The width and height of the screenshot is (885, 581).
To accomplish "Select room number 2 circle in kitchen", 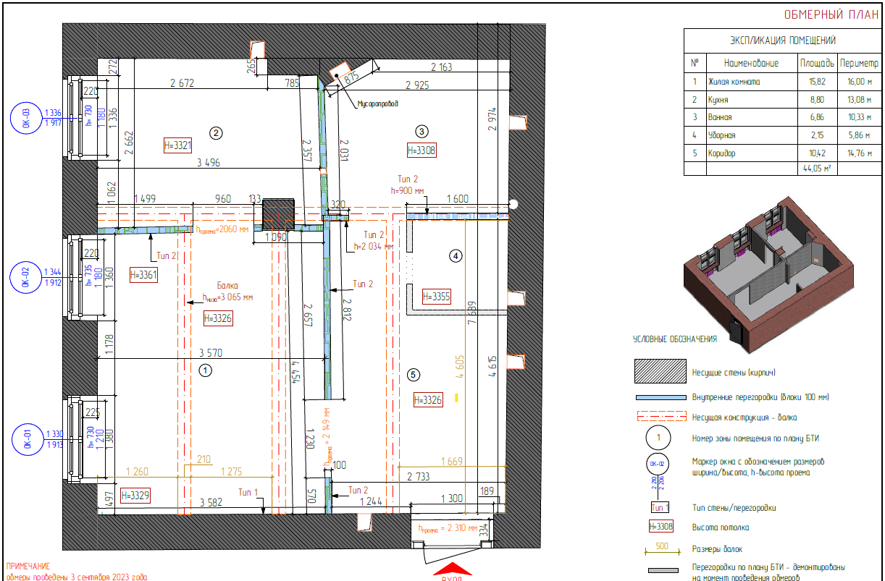I will [x=215, y=132].
